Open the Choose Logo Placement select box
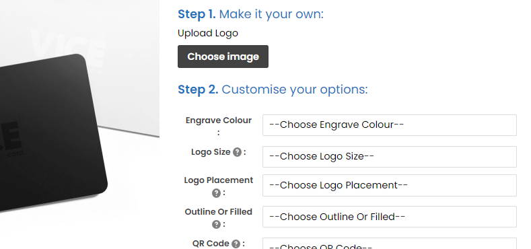Screen dimensions: 531x249 [x=390, y=185]
